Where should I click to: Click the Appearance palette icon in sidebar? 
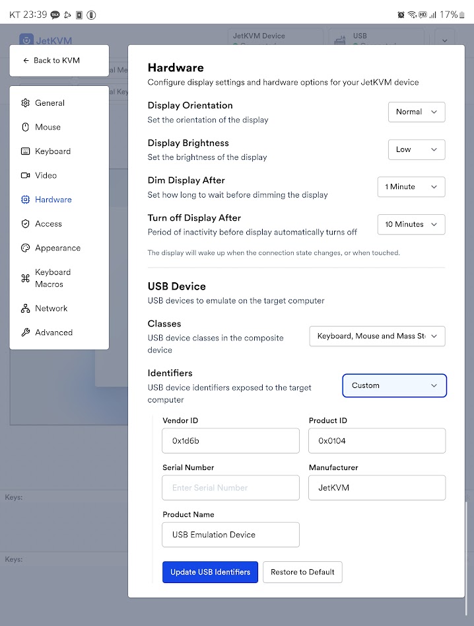point(26,248)
